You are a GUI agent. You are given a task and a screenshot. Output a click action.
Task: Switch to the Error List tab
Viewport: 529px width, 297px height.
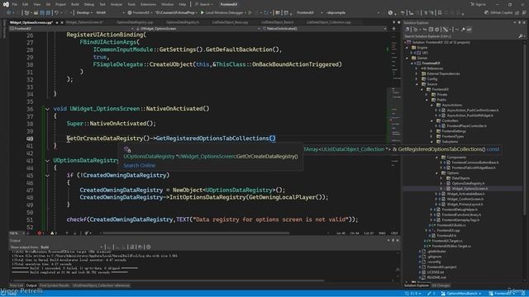coord(17,285)
